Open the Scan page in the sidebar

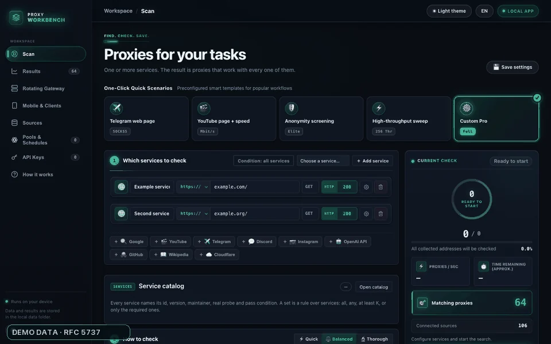coord(46,54)
